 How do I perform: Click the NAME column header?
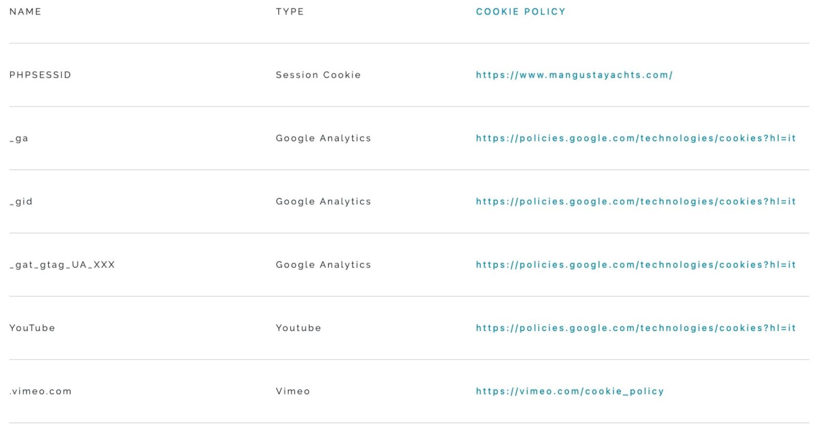(x=25, y=12)
